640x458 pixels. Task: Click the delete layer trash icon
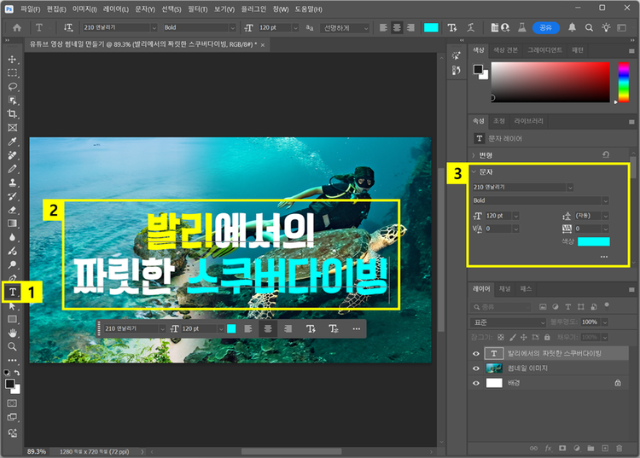(x=620, y=449)
